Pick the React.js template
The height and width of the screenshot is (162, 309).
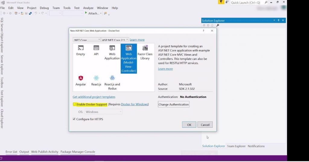[x=96, y=81]
